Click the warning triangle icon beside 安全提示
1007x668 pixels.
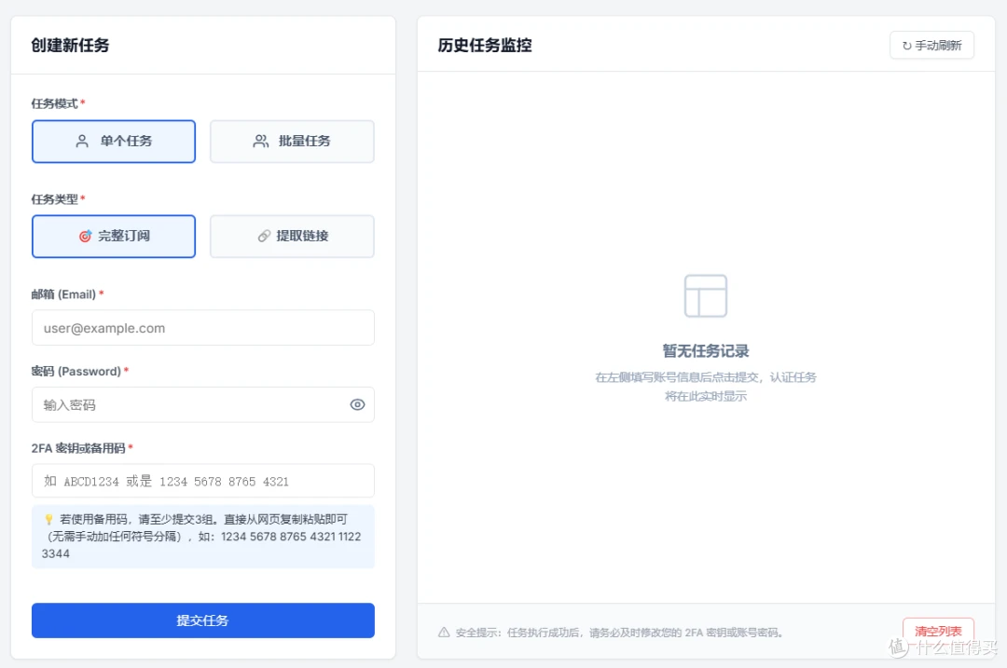[444, 633]
